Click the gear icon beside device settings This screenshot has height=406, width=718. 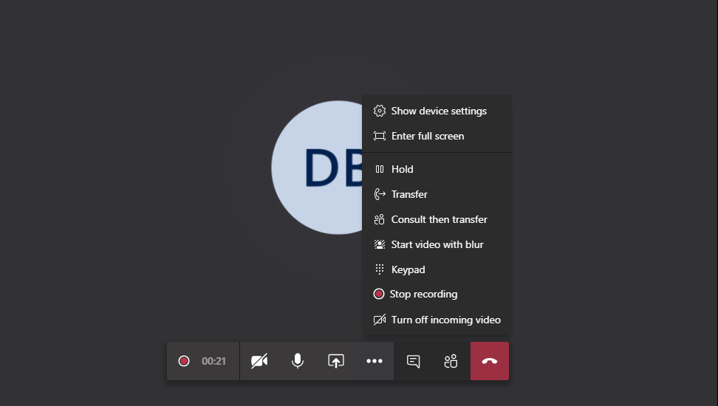pyautogui.click(x=380, y=111)
